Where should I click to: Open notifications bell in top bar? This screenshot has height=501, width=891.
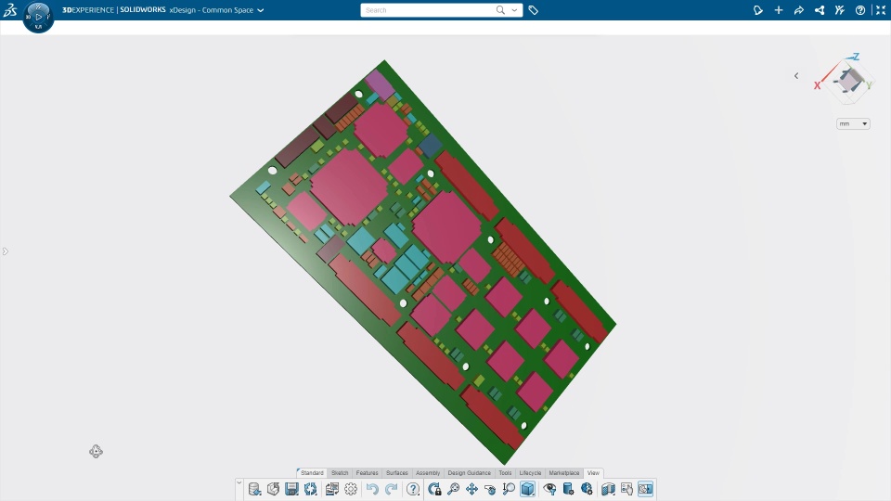pyautogui.click(x=758, y=10)
